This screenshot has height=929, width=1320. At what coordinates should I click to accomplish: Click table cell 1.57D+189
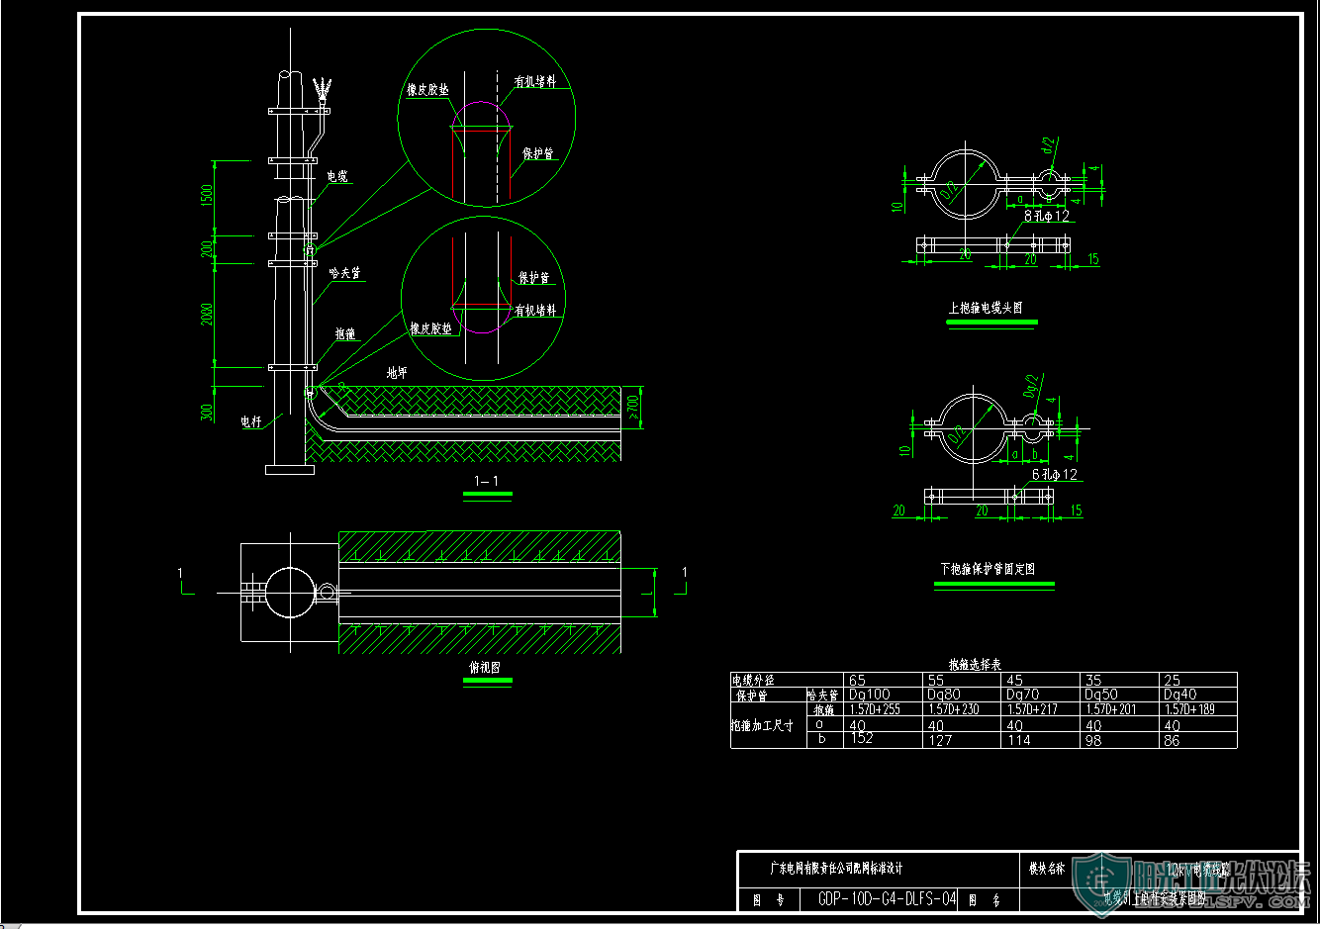coord(1189,709)
